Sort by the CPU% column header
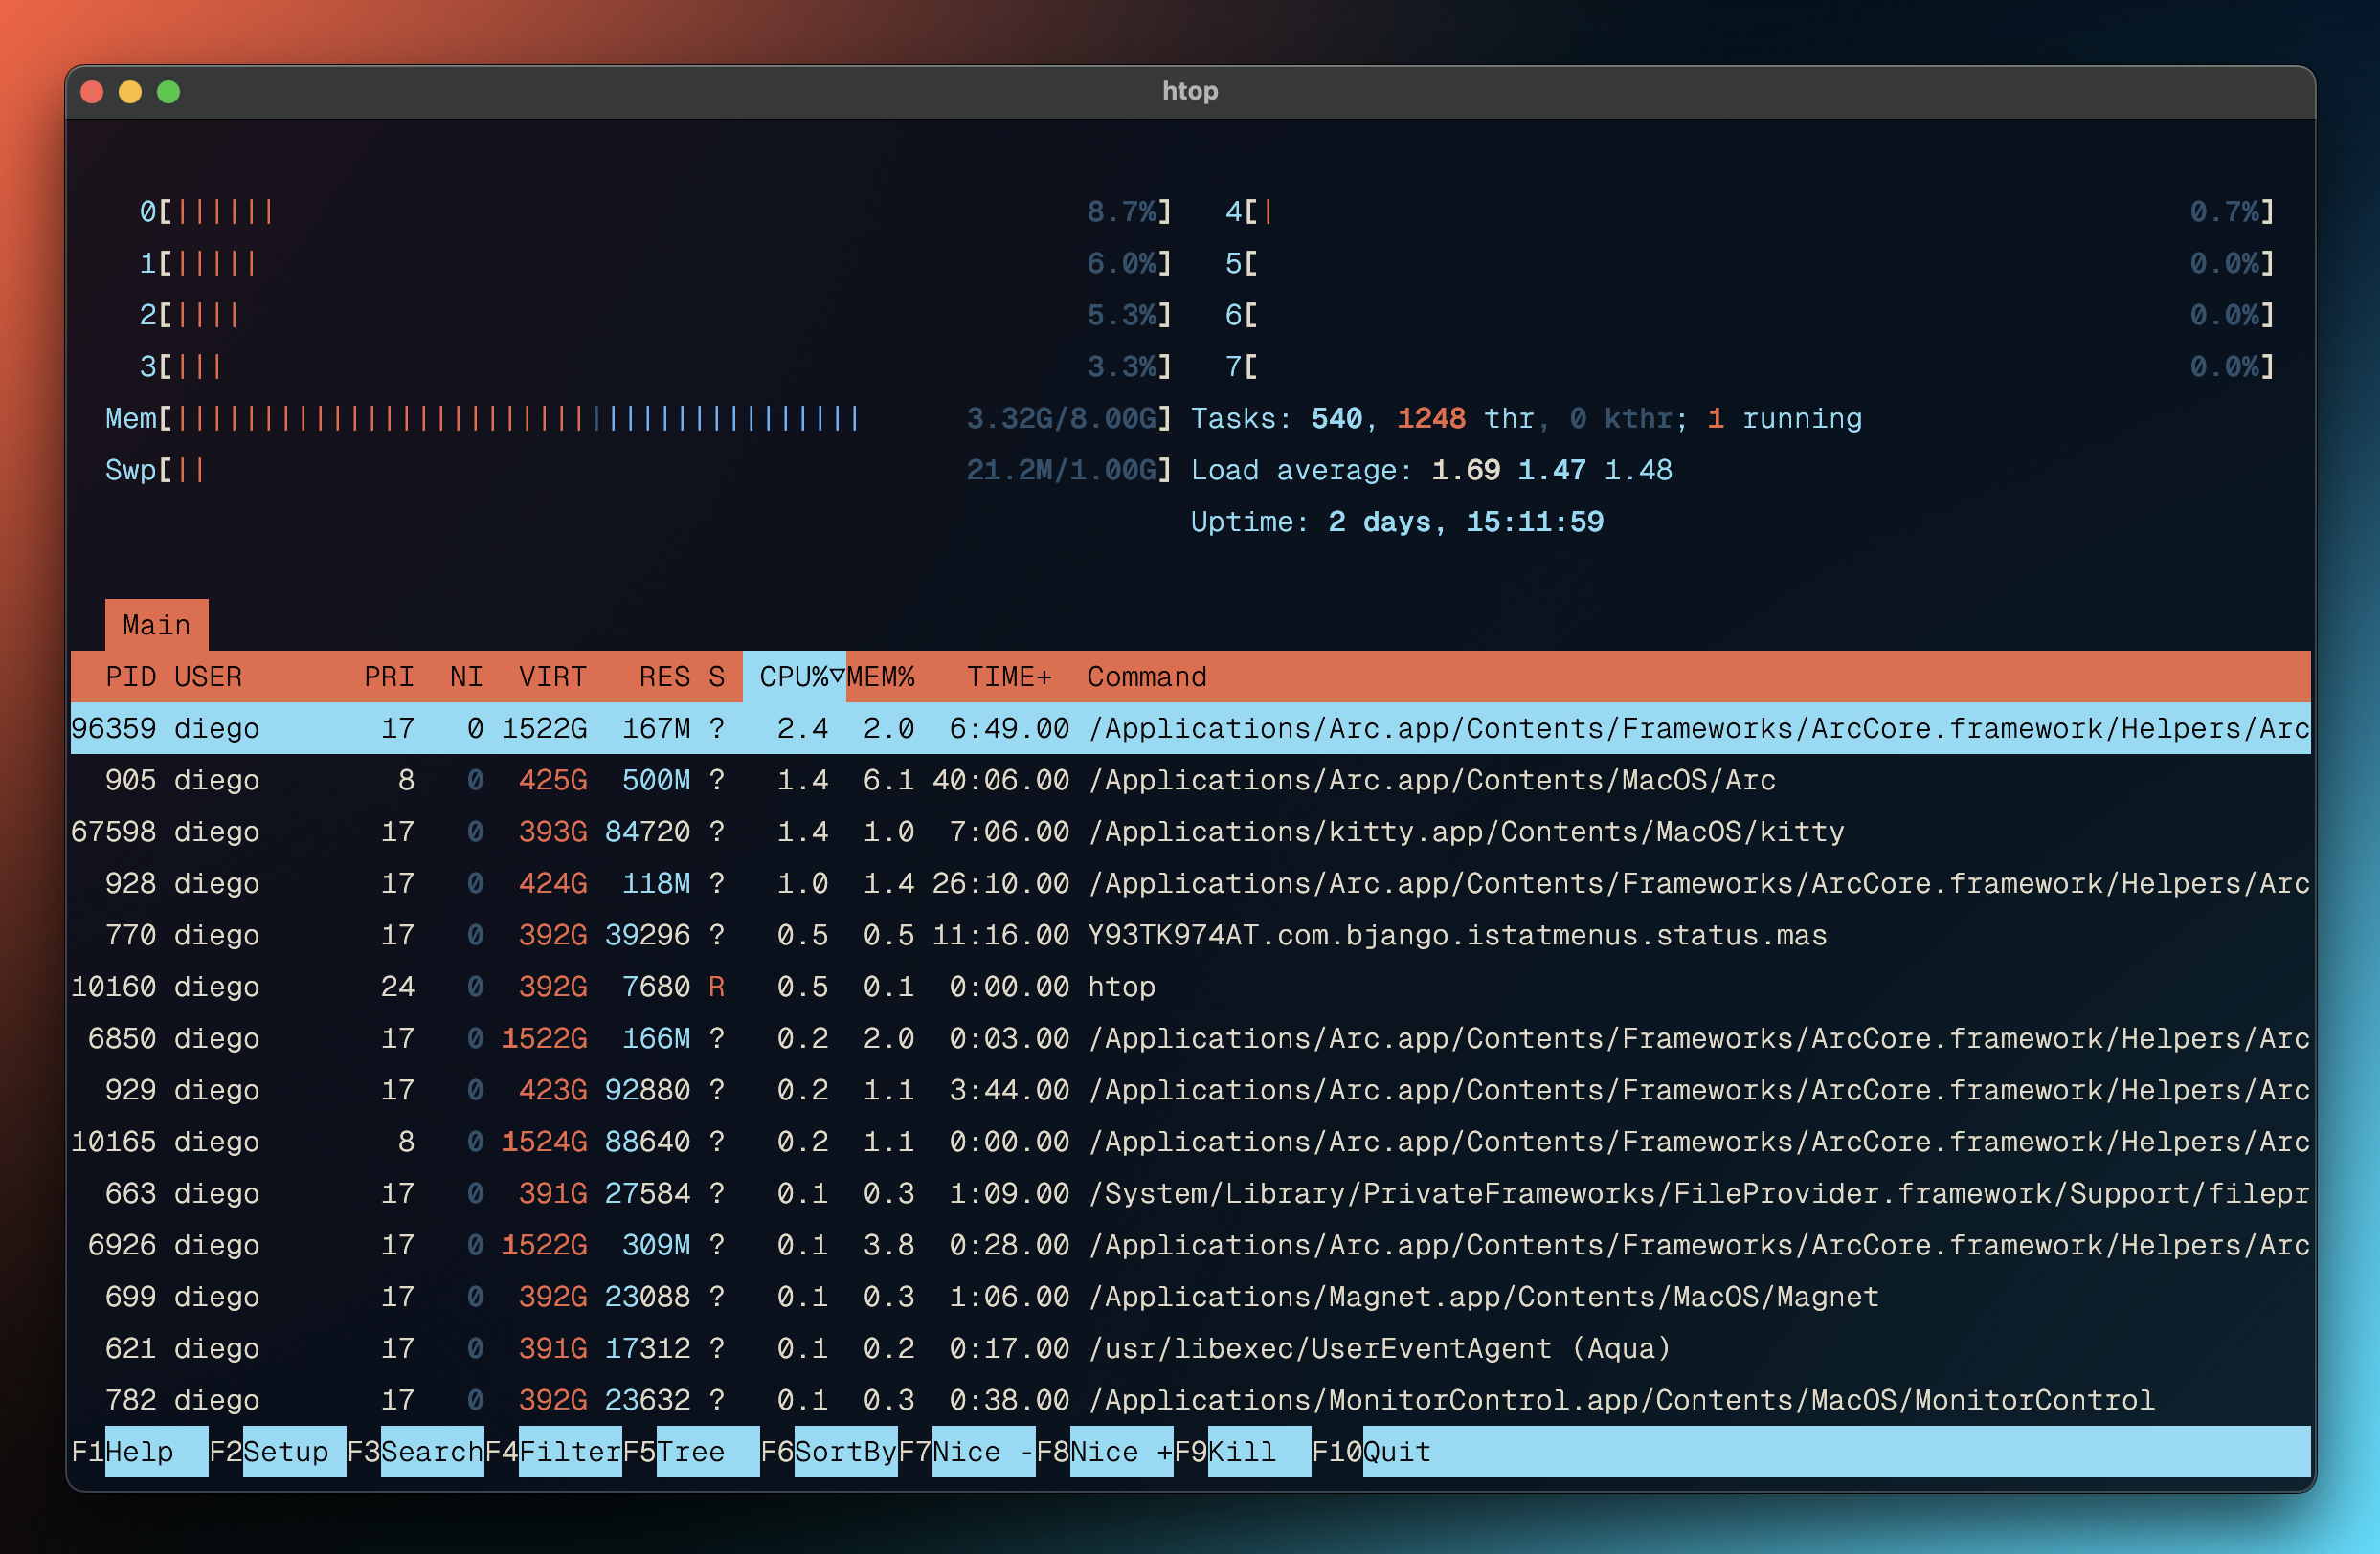Screen dimensions: 2380x1554 click(795, 677)
